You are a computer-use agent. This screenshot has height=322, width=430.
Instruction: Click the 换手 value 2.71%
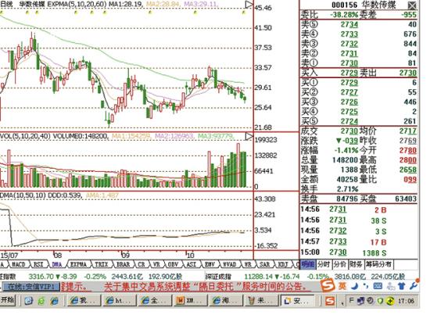point(347,189)
